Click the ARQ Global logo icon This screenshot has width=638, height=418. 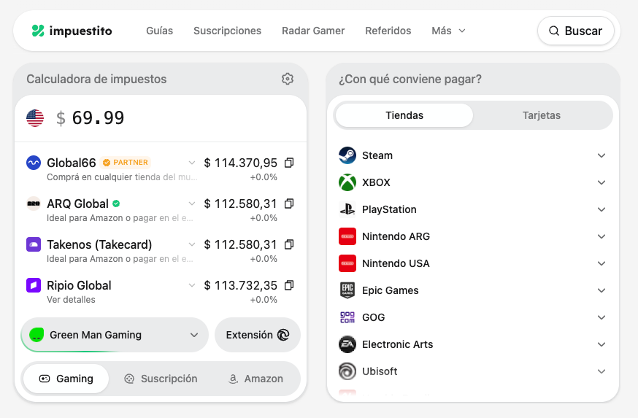coord(34,204)
